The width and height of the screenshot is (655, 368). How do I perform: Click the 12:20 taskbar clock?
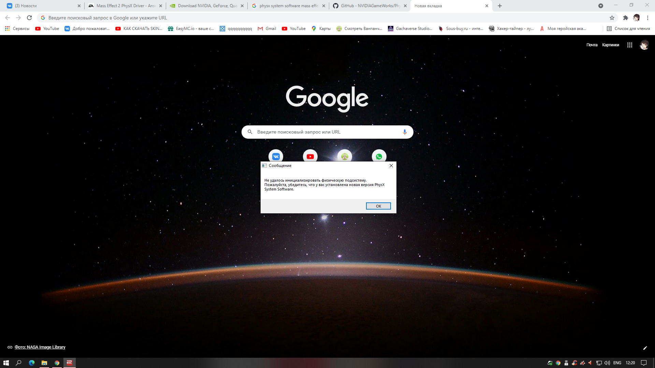[x=630, y=363]
